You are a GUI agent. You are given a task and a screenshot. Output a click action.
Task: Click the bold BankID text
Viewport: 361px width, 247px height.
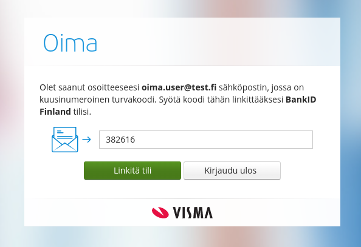click(301, 100)
